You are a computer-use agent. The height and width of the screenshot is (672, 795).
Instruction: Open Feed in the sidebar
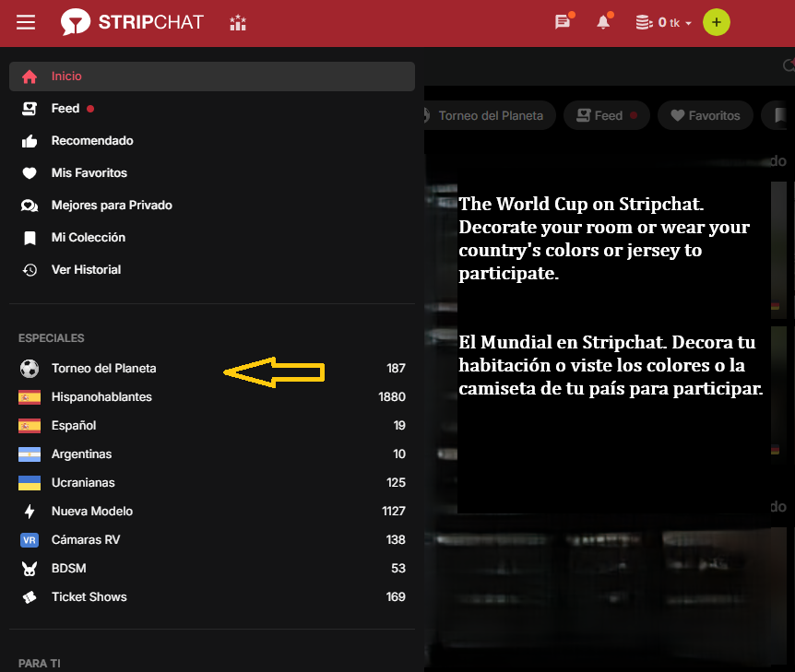pyautogui.click(x=212, y=109)
